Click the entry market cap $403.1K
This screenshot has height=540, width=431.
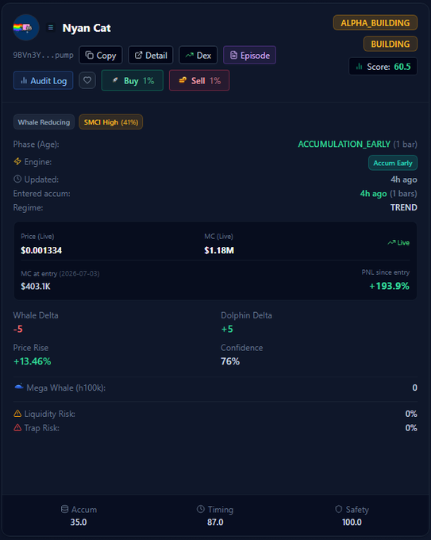click(x=36, y=286)
